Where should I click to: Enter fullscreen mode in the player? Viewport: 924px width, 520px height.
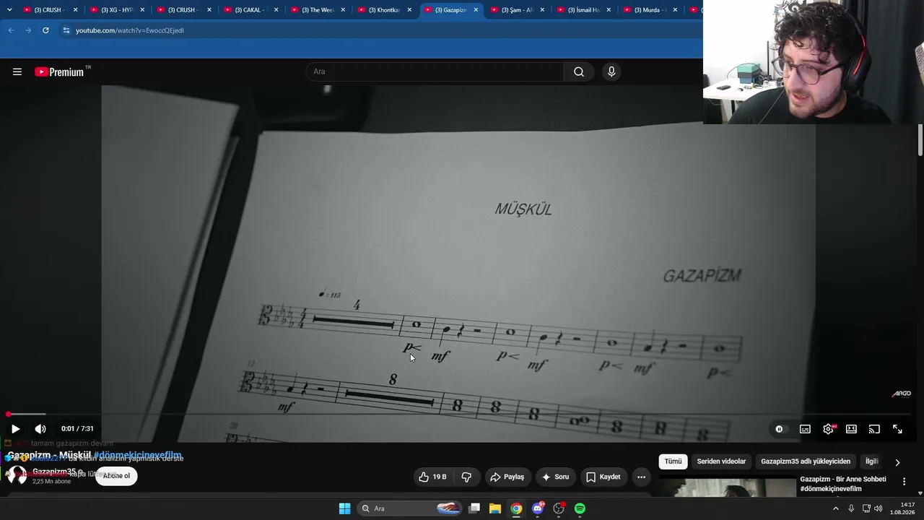(x=897, y=429)
